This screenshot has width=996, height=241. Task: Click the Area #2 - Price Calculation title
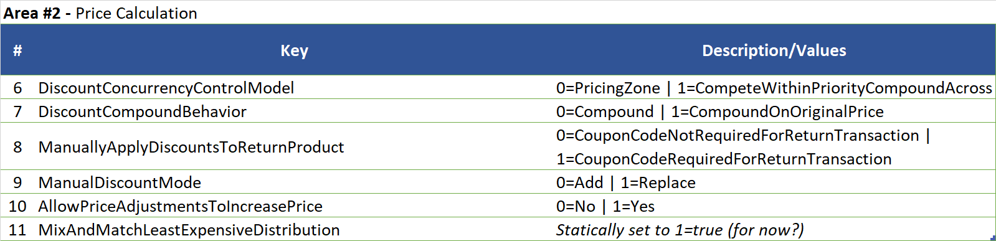(100, 12)
